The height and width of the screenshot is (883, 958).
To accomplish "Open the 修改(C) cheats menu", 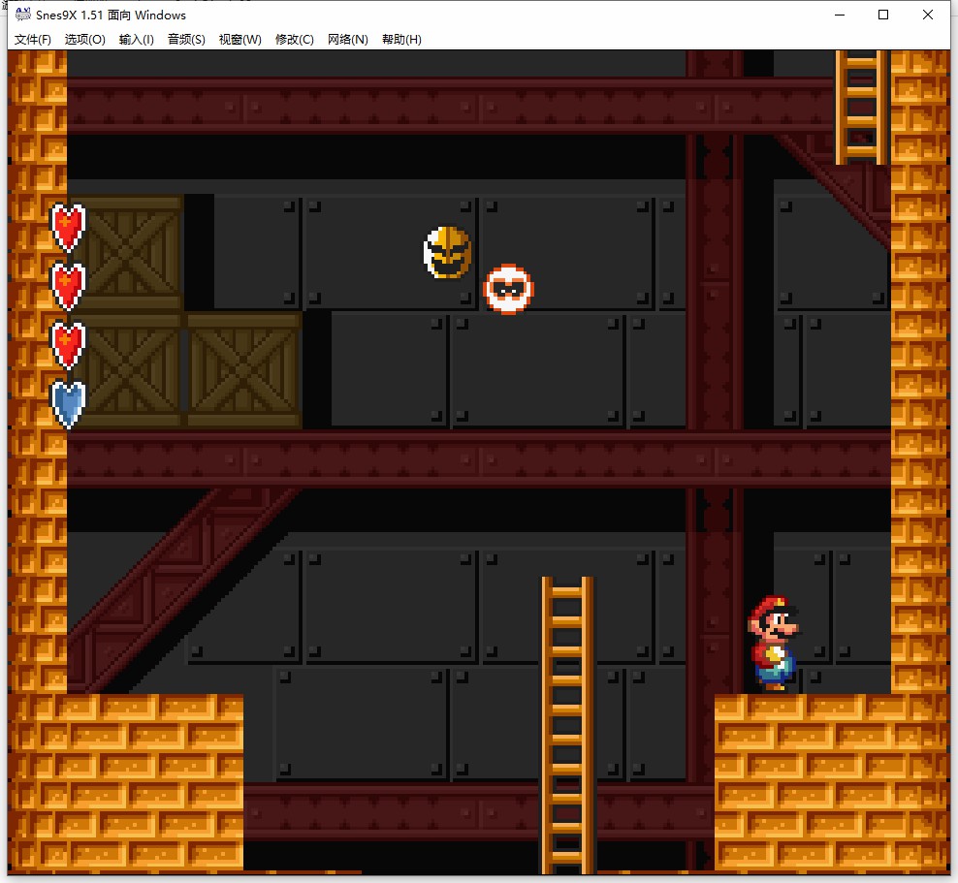I will click(295, 40).
